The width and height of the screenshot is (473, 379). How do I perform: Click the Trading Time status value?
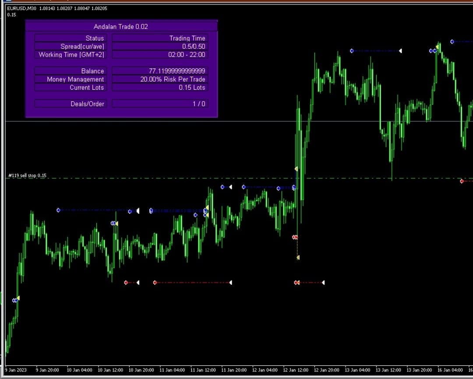point(187,38)
